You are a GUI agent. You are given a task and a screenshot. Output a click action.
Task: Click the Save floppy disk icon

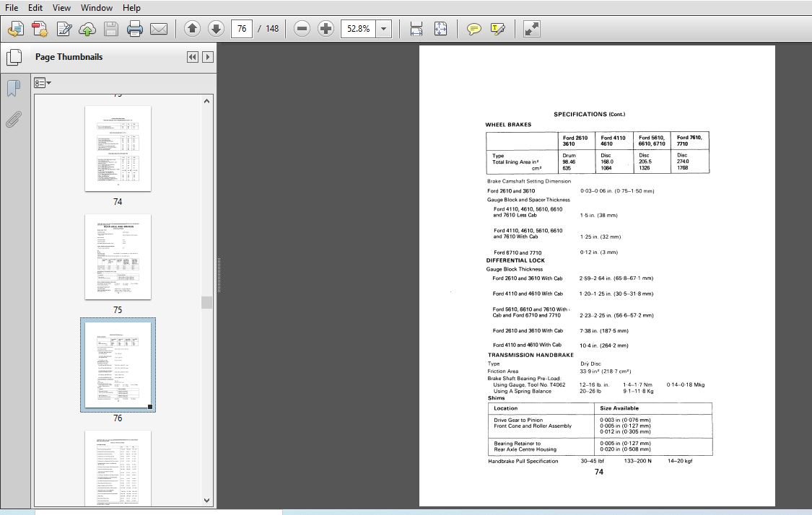point(111,29)
